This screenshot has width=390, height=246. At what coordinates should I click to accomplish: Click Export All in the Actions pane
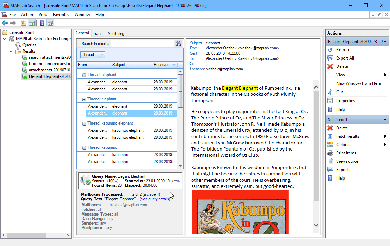point(345,58)
